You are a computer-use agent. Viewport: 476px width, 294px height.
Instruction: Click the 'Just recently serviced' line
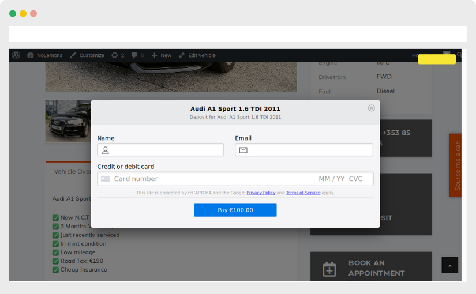click(86, 235)
